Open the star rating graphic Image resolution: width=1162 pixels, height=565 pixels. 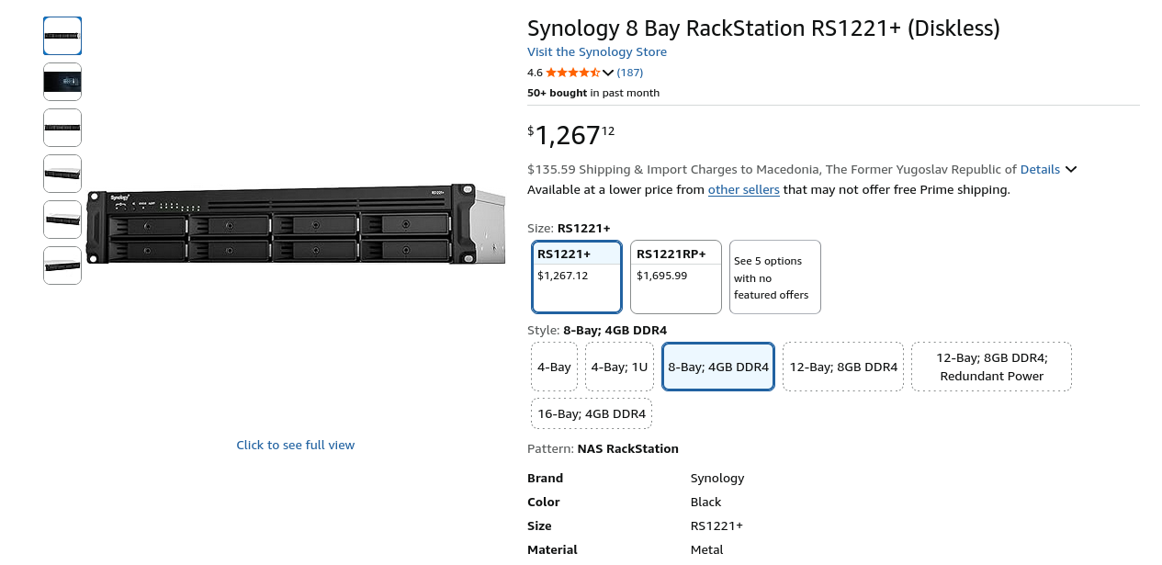[x=573, y=73]
